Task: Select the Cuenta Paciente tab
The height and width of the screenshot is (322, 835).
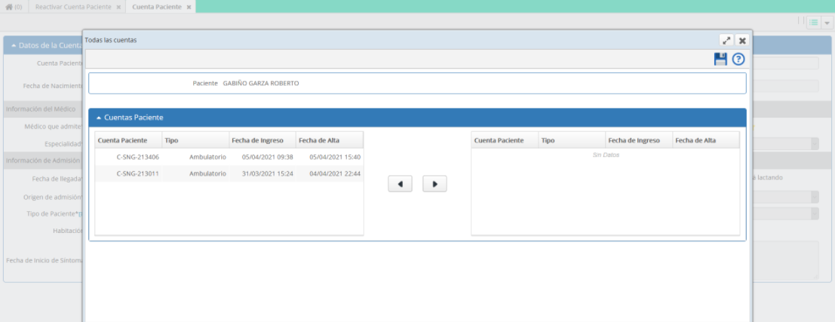Action: [x=157, y=7]
